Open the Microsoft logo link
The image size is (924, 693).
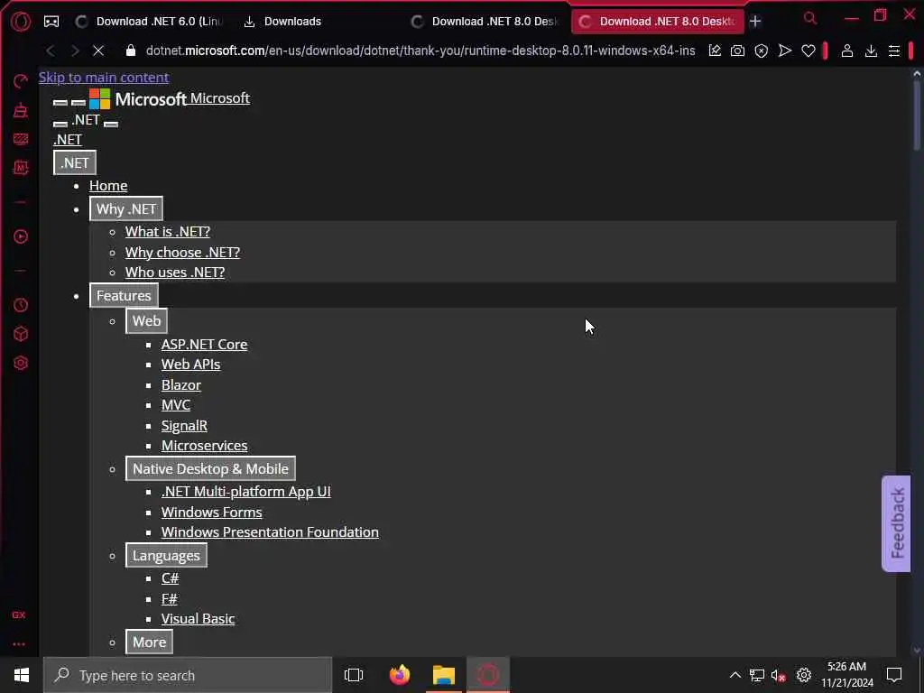pyautogui.click(x=170, y=99)
